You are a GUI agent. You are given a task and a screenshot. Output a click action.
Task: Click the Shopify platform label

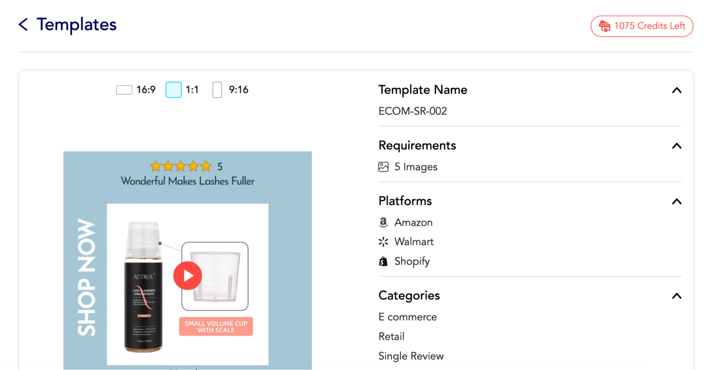pyautogui.click(x=412, y=261)
